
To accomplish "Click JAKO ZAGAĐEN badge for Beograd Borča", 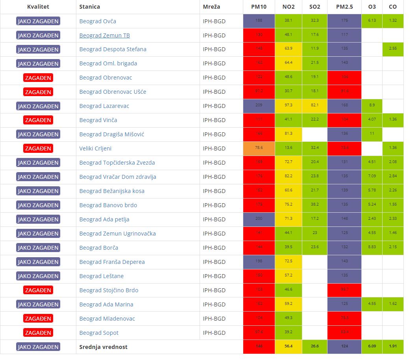I will (38, 248).
